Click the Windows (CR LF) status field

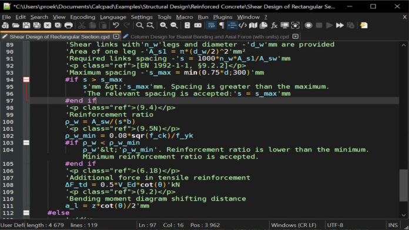pos(294,225)
